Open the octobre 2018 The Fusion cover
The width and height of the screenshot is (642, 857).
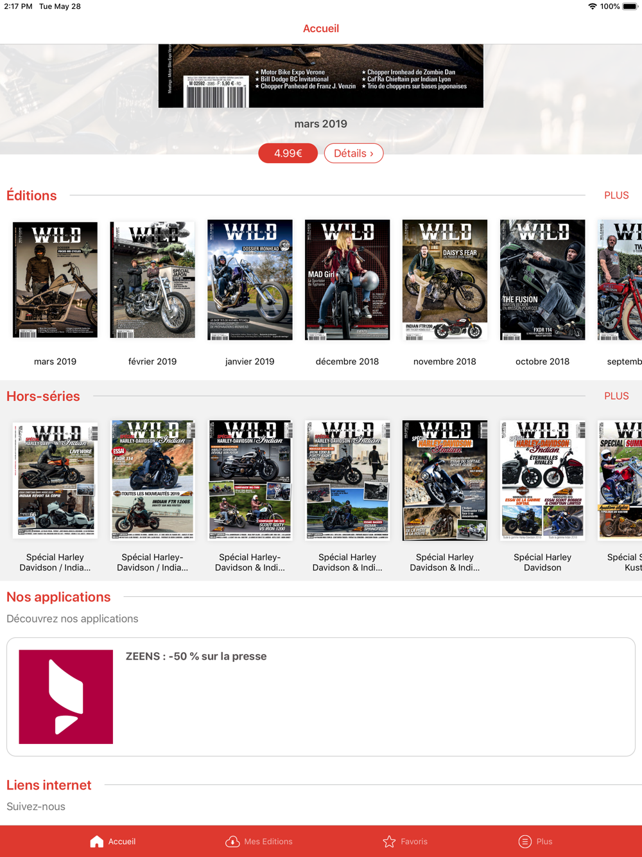pos(542,279)
